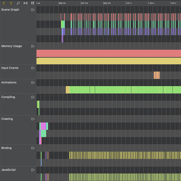This screenshot has height=181, width=181.
Task: Expand the Compiling category rows
Action: click(33, 97)
